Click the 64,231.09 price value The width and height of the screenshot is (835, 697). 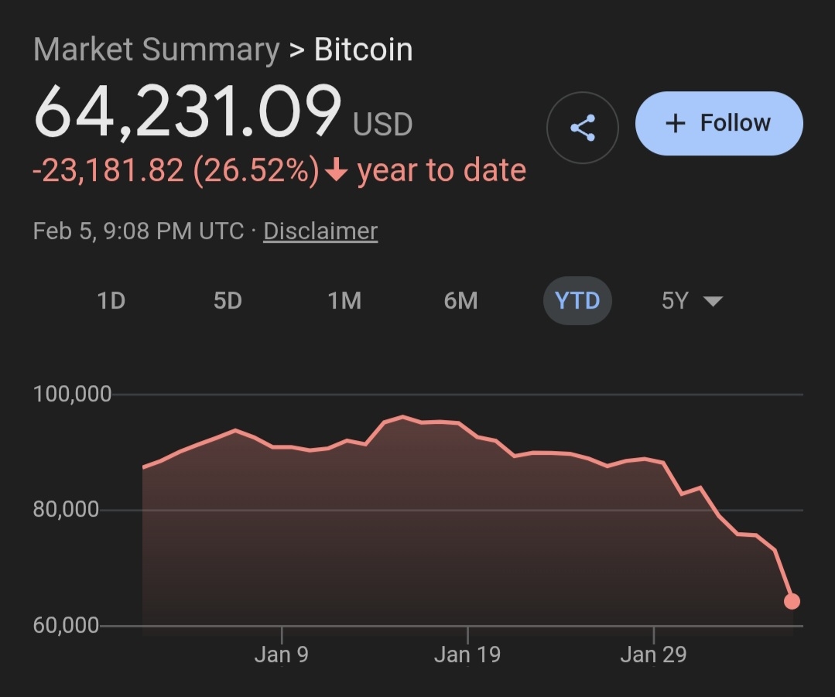pos(187,112)
